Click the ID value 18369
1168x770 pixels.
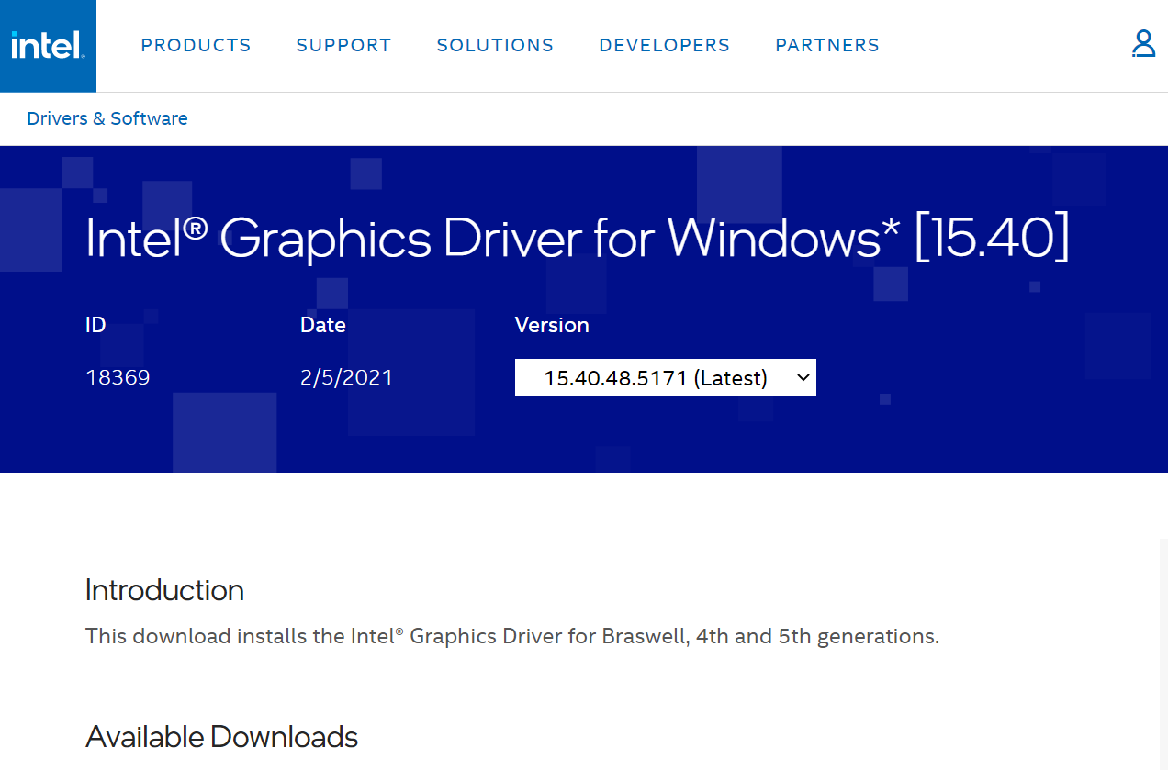(118, 377)
